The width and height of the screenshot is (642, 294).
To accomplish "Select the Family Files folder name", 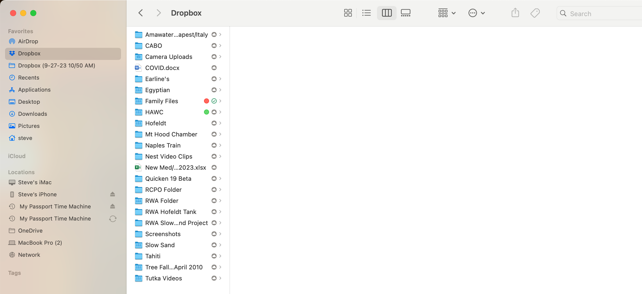I will (162, 101).
